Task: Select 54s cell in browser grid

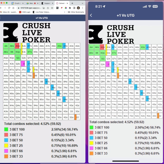Action: click(65, 99)
